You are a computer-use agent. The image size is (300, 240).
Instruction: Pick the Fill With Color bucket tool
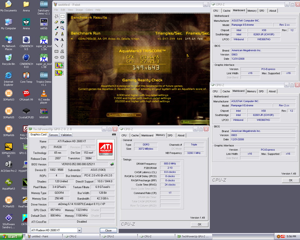(62, 22)
